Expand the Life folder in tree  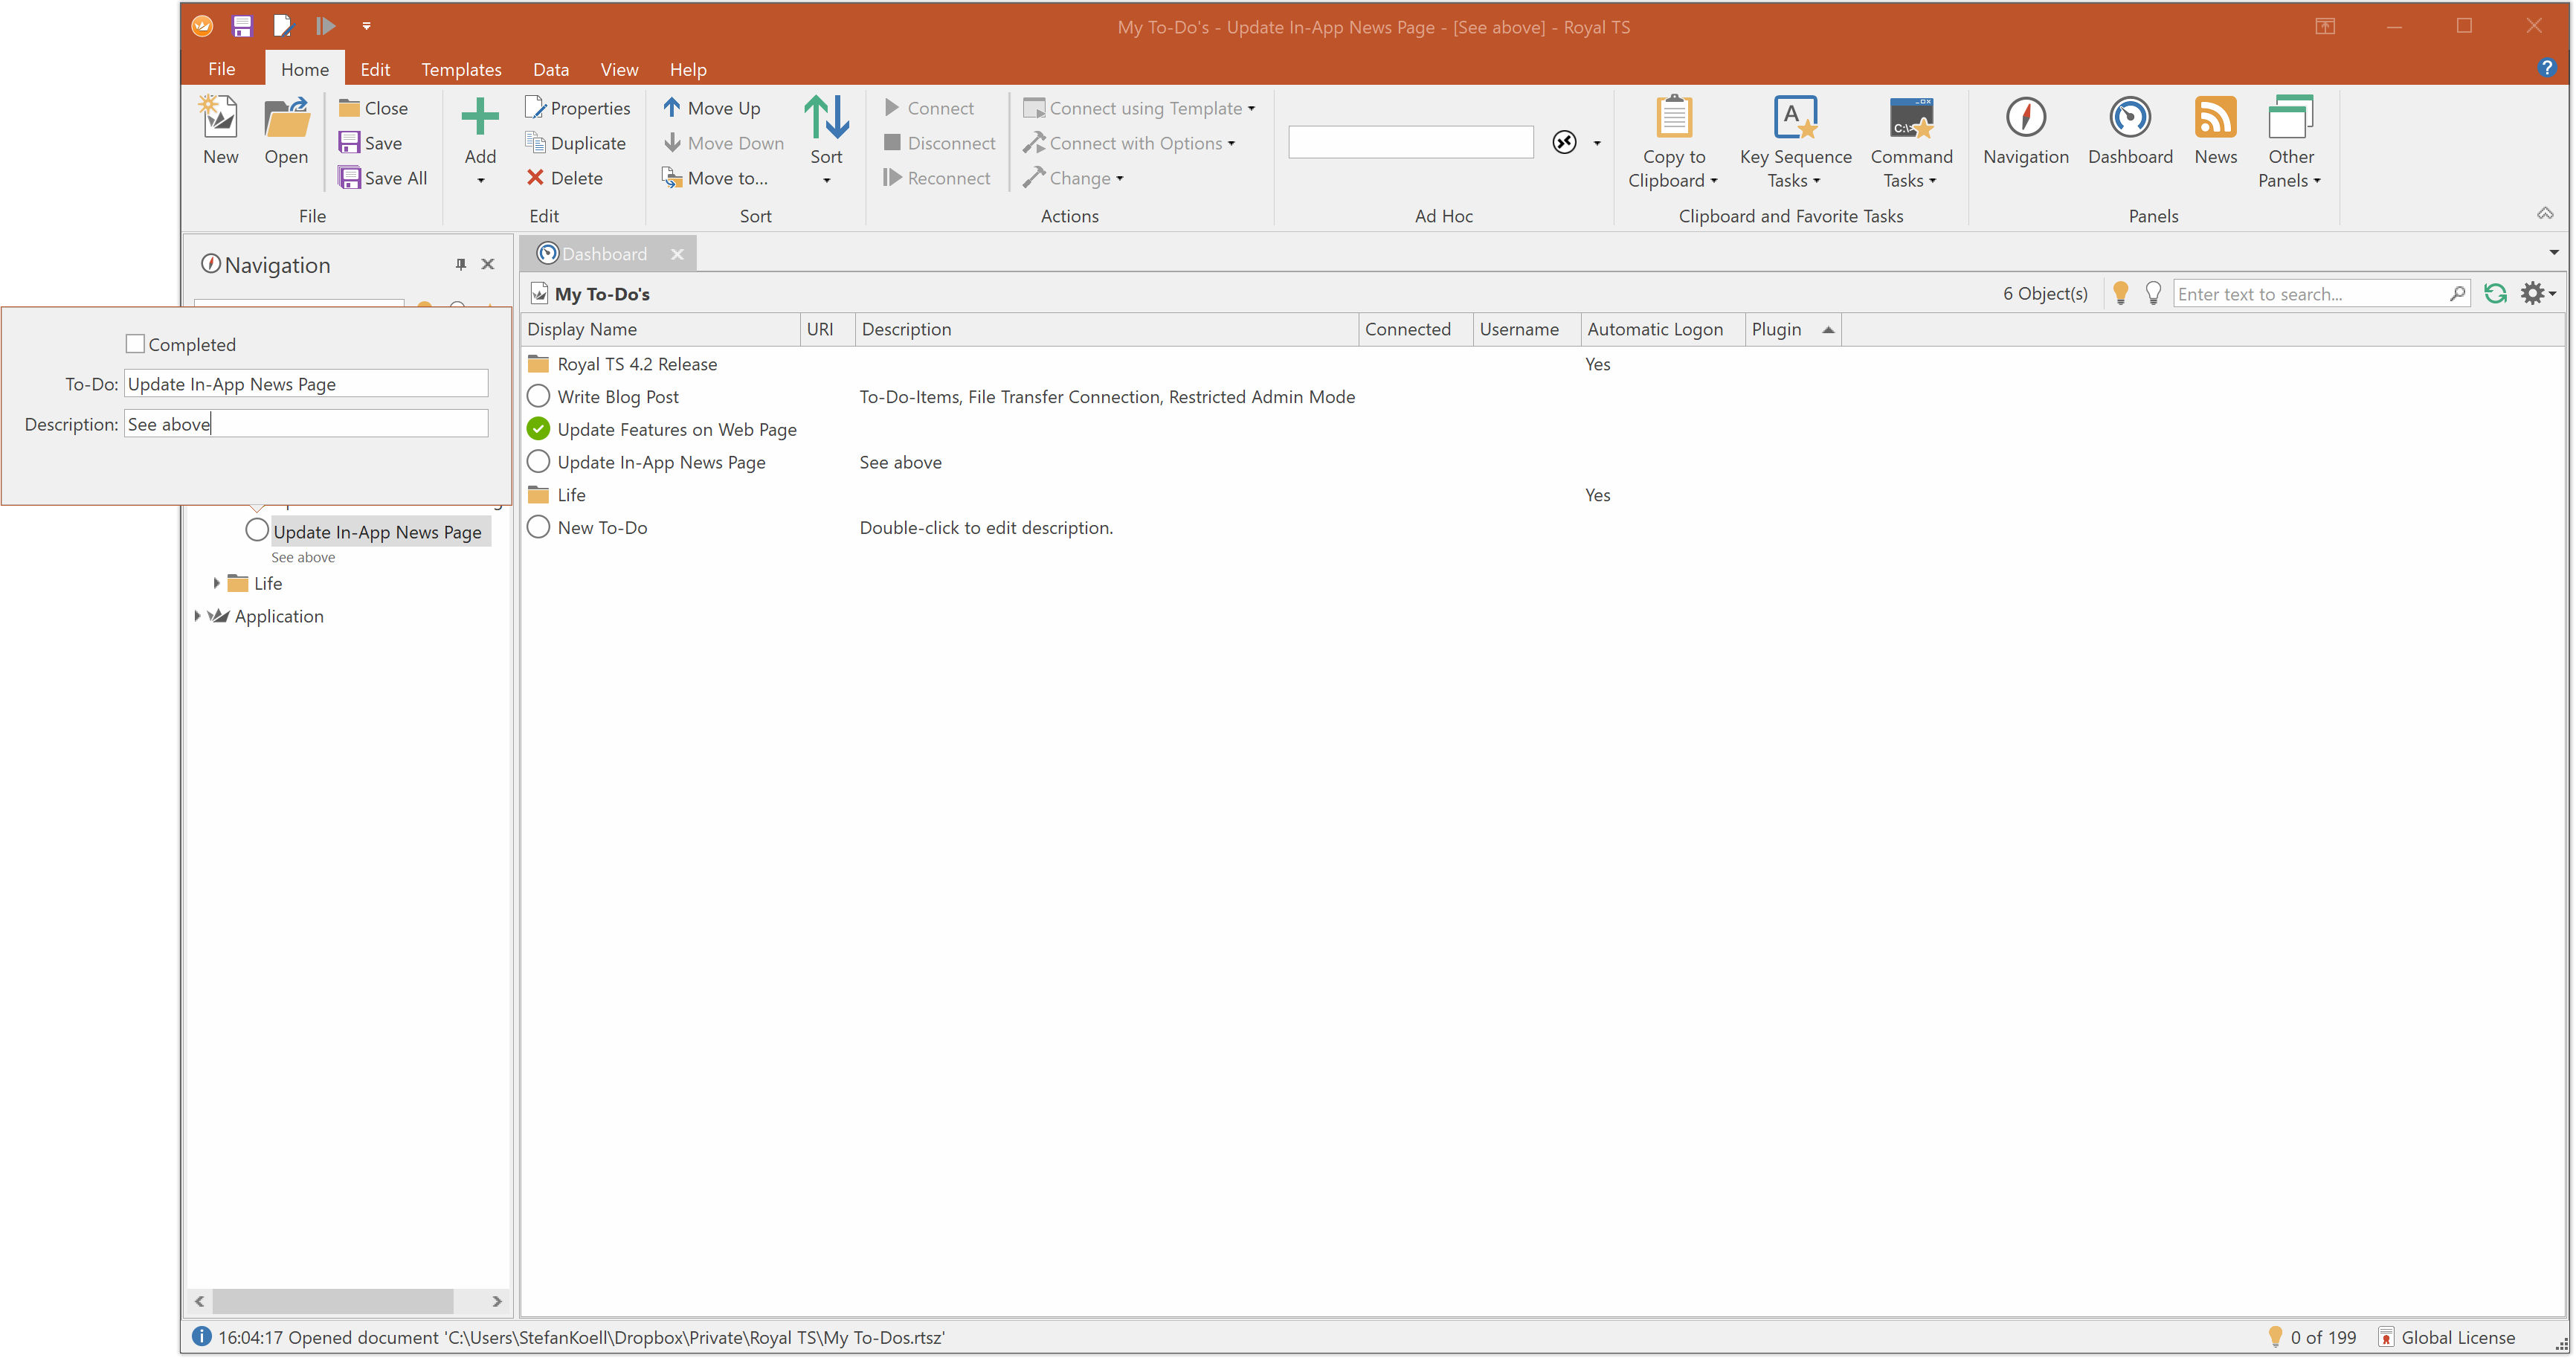[x=216, y=583]
